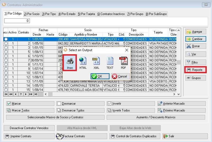
Task: Select radio button of first contract row
Action: [6, 39]
